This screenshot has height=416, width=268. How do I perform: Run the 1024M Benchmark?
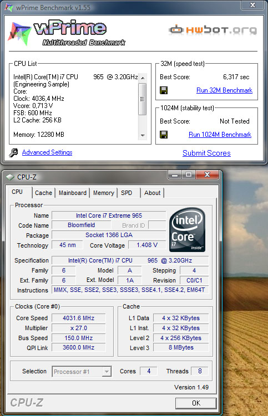click(x=220, y=135)
